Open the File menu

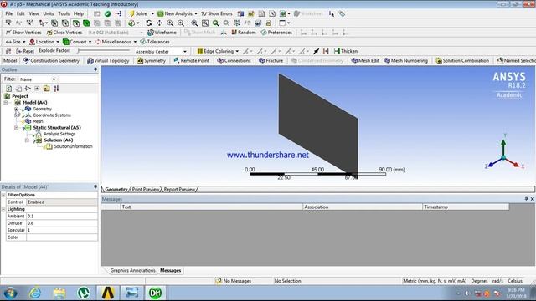(9, 13)
